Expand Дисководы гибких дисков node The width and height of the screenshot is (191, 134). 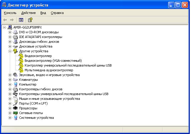pyautogui.click(x=10, y=42)
